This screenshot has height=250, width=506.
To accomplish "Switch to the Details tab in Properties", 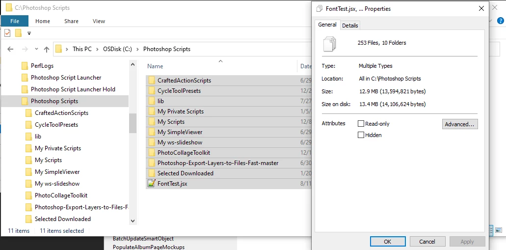I will point(350,25).
